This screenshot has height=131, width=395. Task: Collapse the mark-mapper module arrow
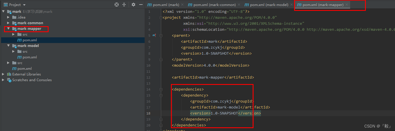tap(9, 29)
